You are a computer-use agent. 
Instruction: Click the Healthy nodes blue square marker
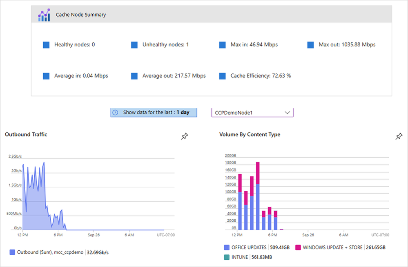click(x=46, y=45)
